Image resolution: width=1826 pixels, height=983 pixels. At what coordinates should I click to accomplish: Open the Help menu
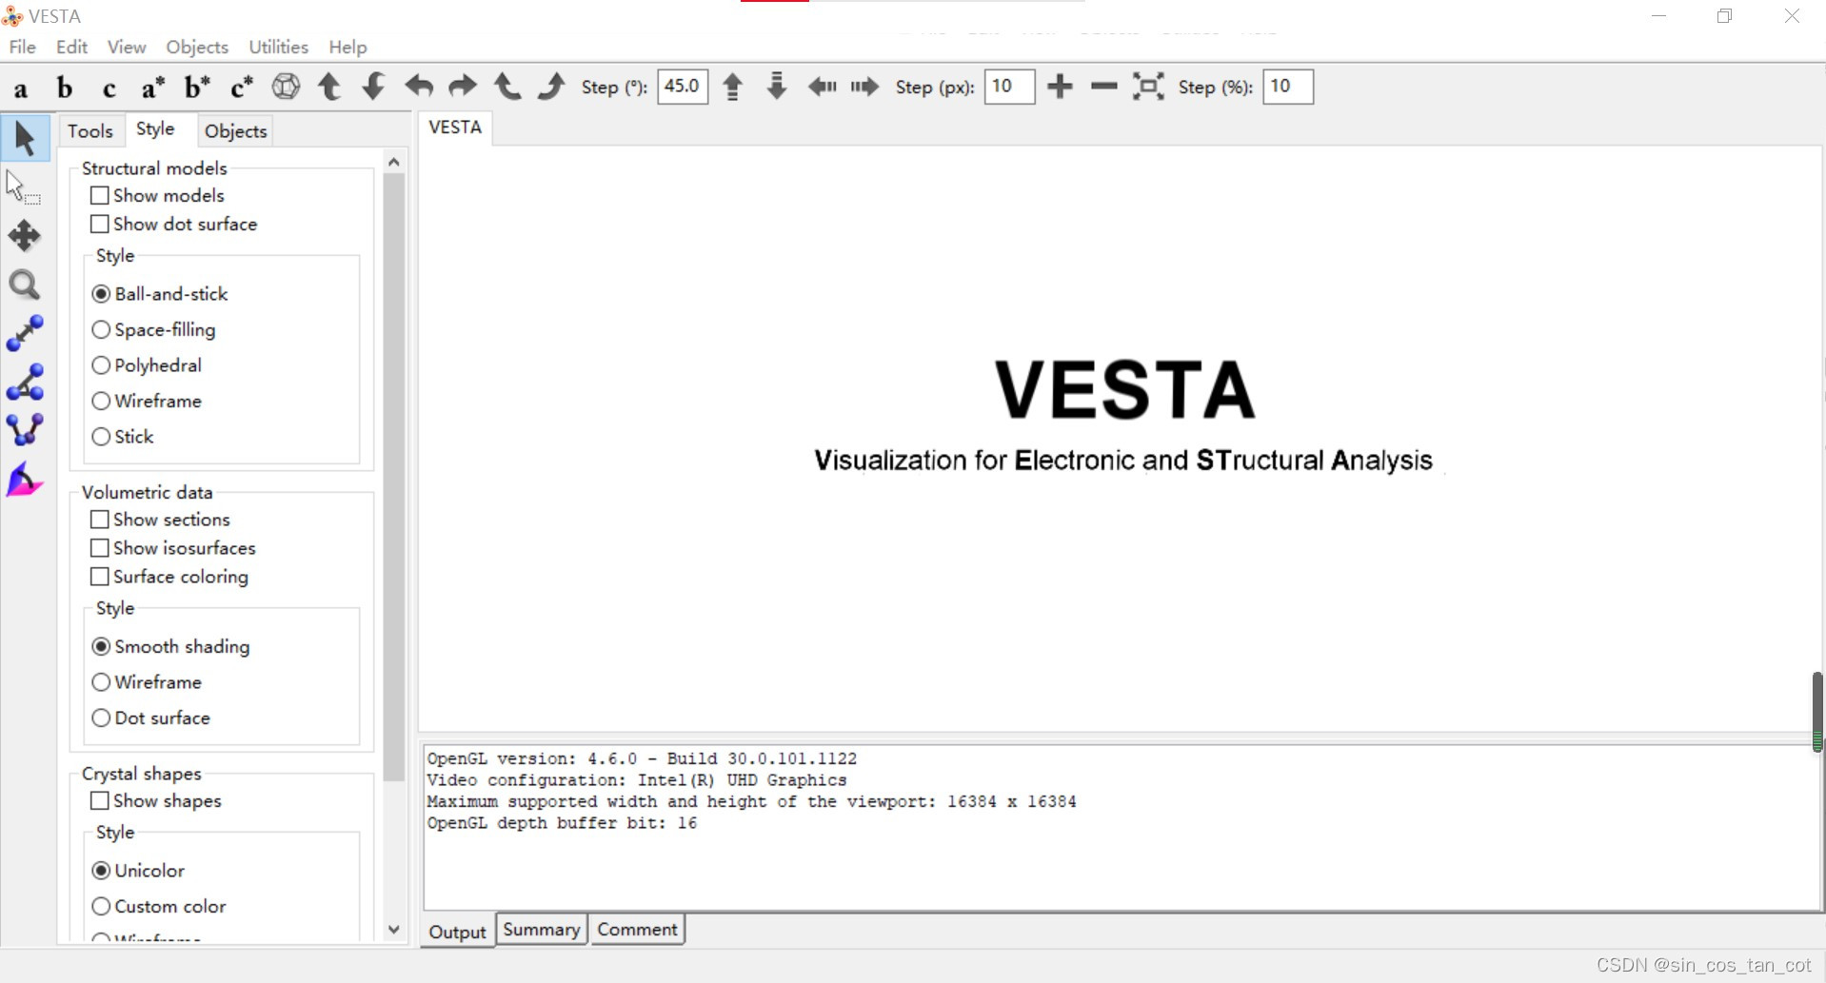tap(347, 47)
